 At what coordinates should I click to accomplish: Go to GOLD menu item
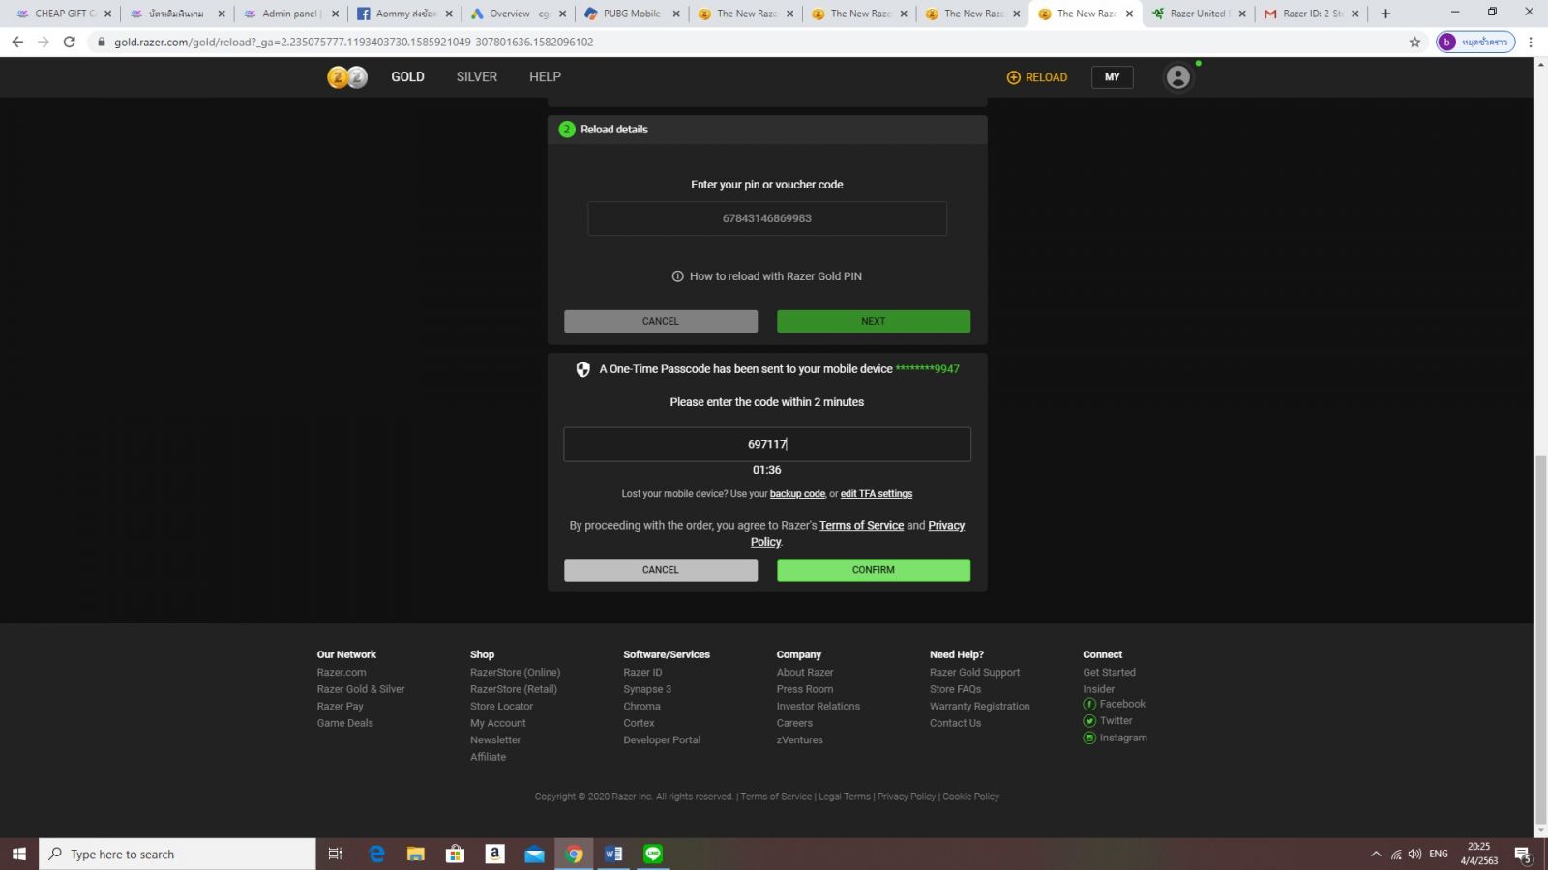click(407, 76)
